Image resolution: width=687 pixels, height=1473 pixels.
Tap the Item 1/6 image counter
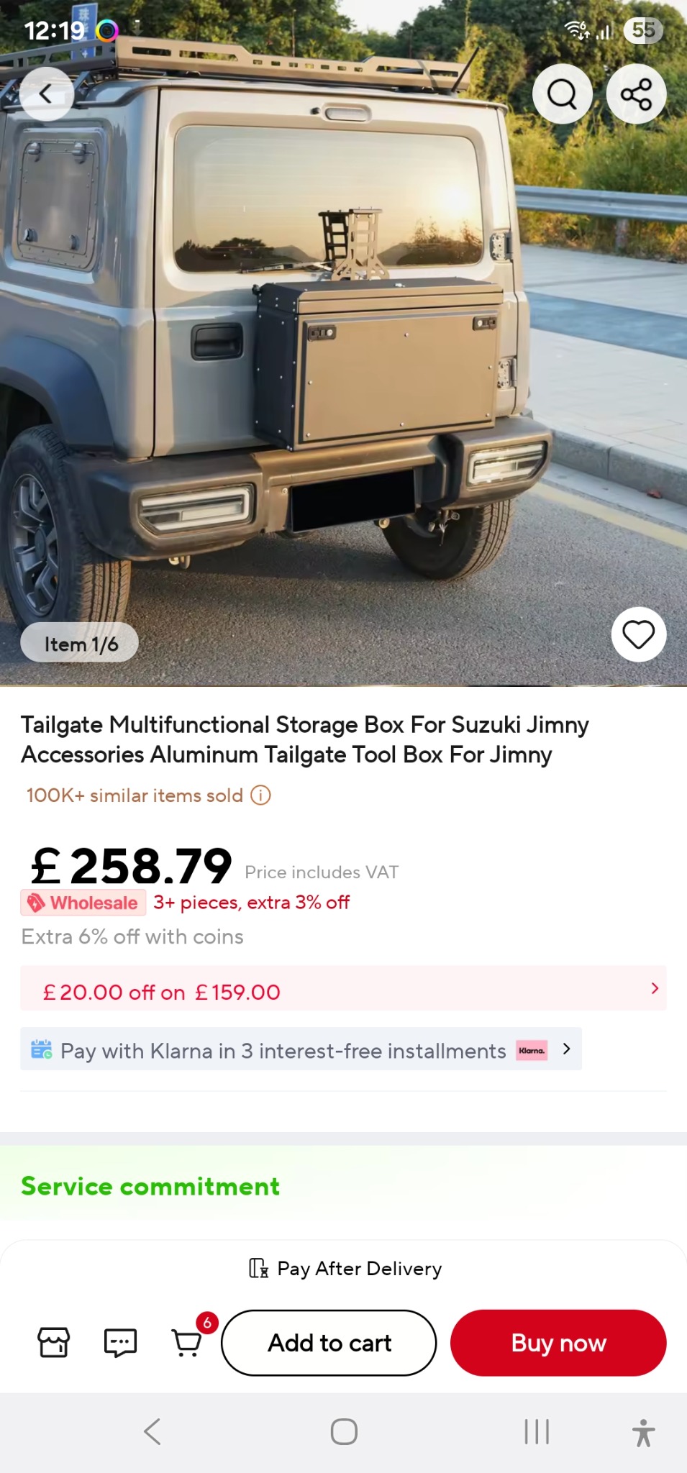[x=80, y=644]
